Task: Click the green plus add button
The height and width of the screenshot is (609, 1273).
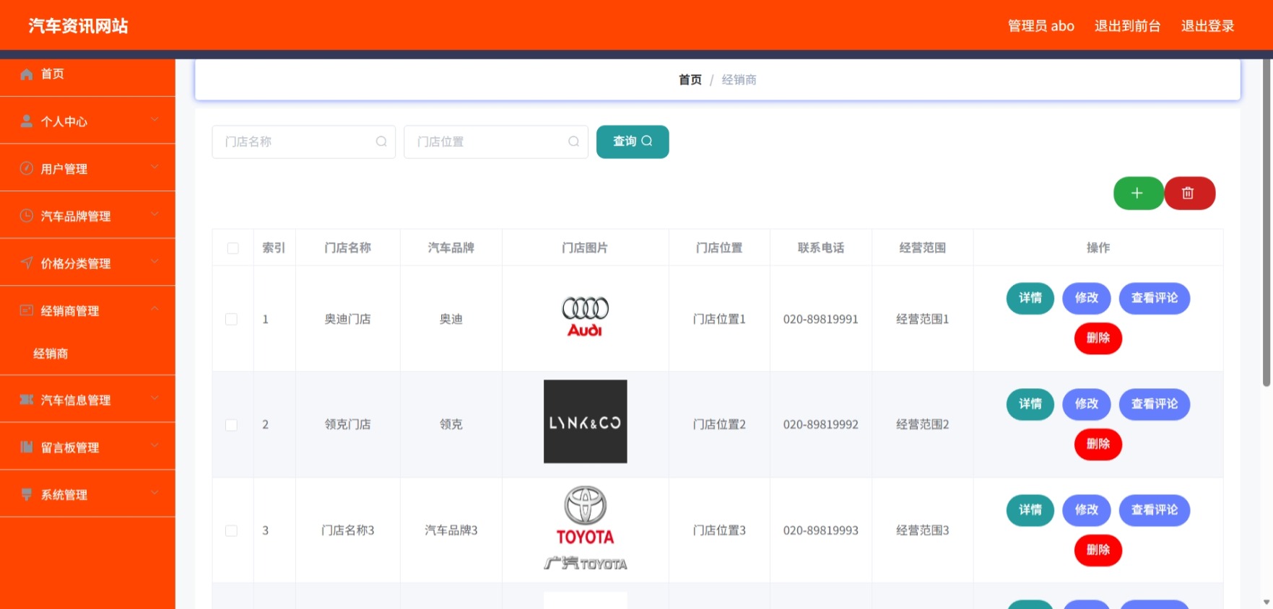Action: (x=1138, y=193)
